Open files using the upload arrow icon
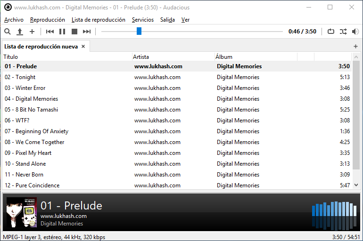Image resolution: width=363 pixels, height=241 pixels. pyautogui.click(x=20, y=32)
